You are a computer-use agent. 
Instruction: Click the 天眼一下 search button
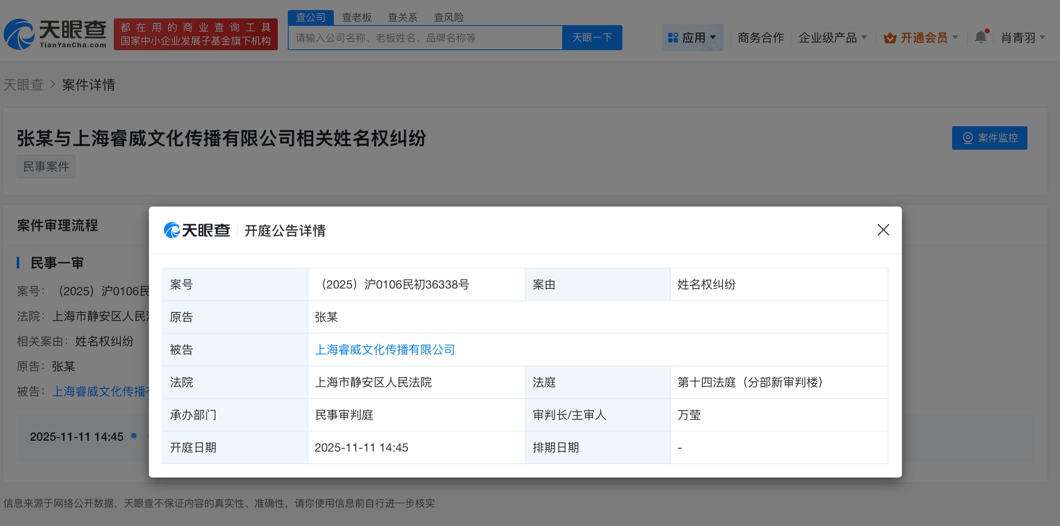pos(592,37)
